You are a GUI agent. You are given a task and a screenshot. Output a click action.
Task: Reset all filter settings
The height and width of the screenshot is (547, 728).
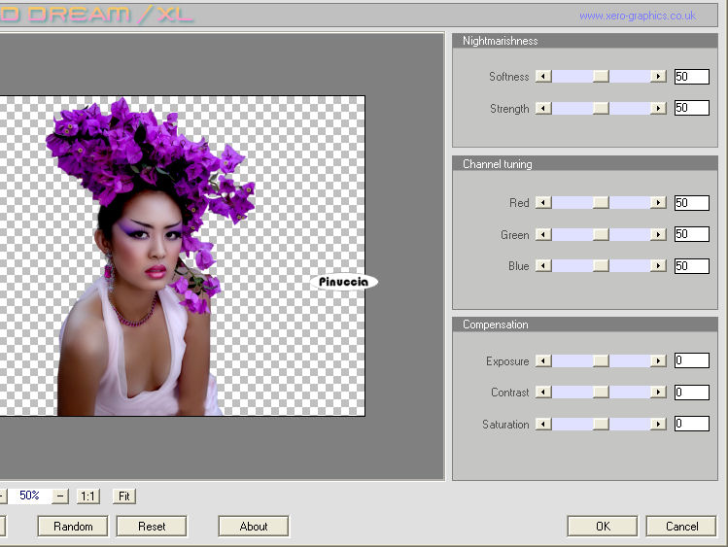click(152, 527)
